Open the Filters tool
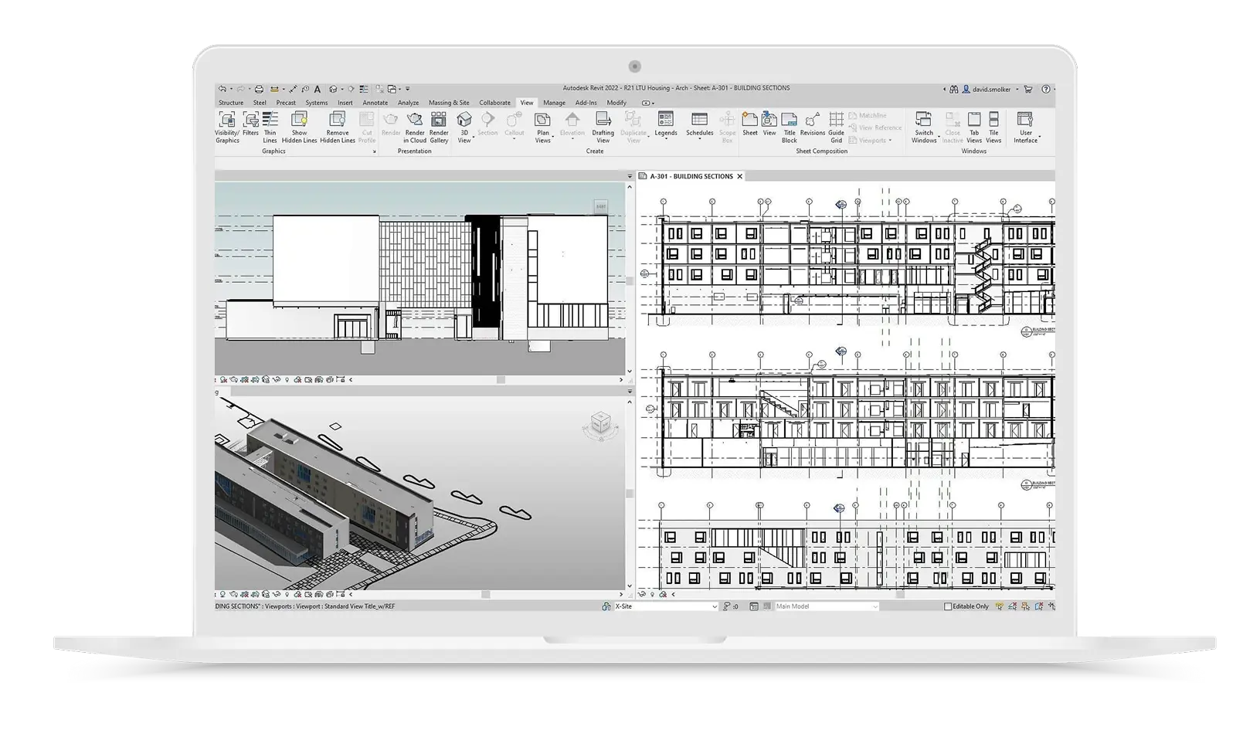1260x747 pixels. pyautogui.click(x=250, y=124)
